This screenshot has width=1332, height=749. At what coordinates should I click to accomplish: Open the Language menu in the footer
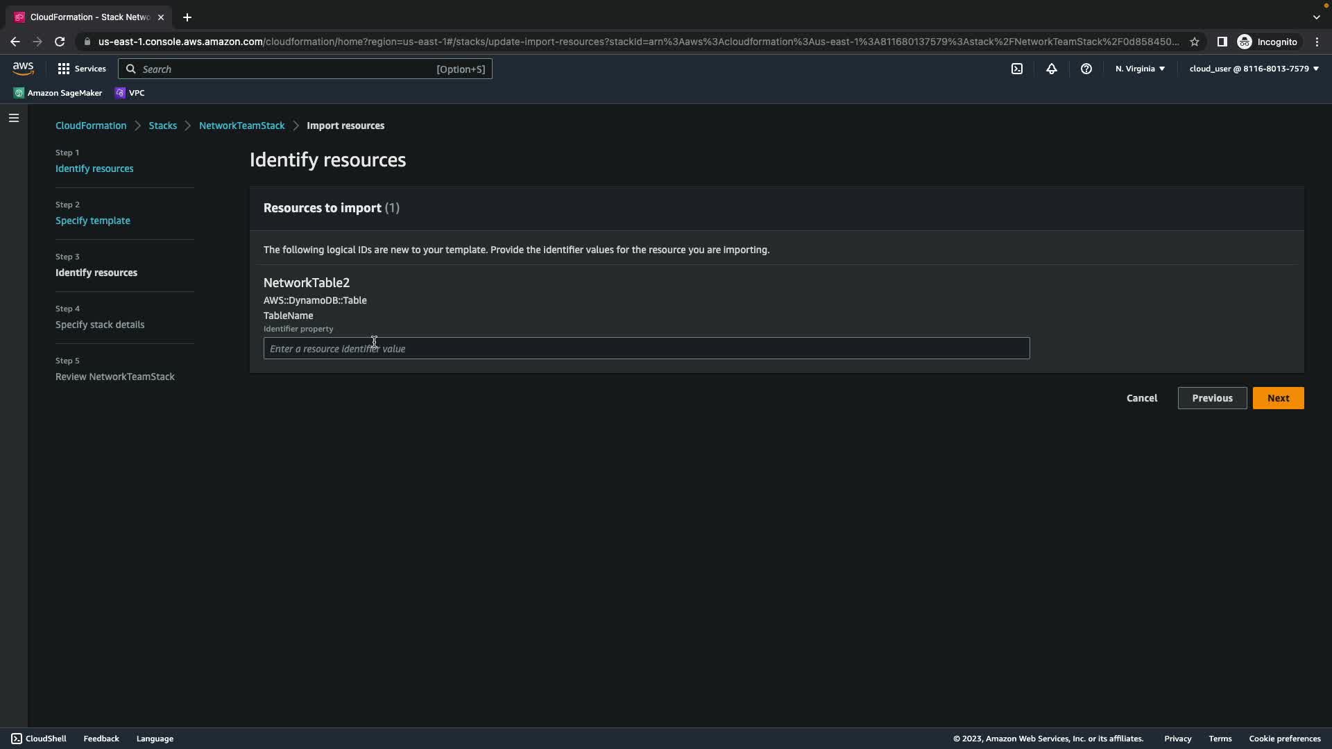(155, 739)
